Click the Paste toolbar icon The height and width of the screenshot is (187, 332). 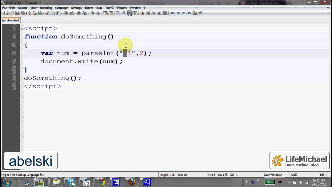click(58, 13)
